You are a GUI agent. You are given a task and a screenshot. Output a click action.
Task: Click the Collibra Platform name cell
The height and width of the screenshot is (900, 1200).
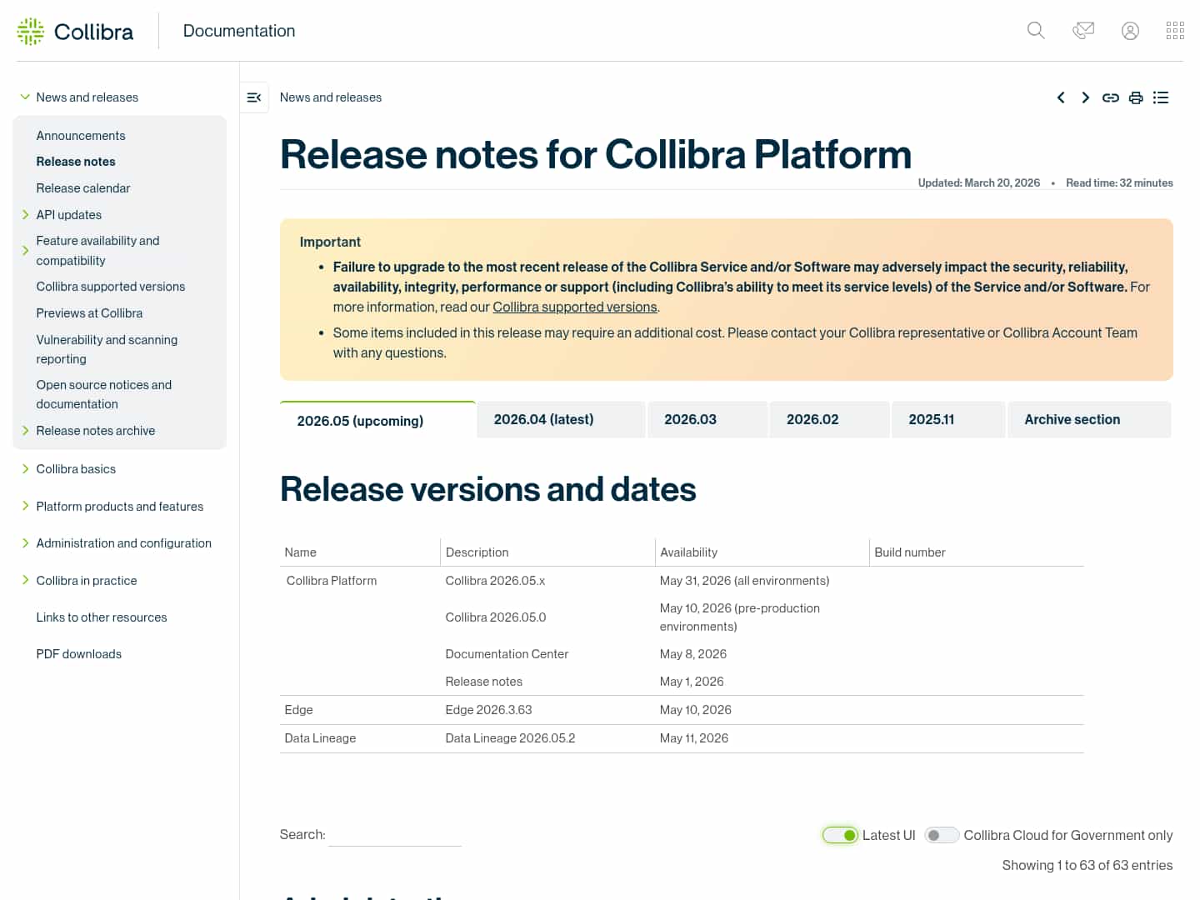332,581
